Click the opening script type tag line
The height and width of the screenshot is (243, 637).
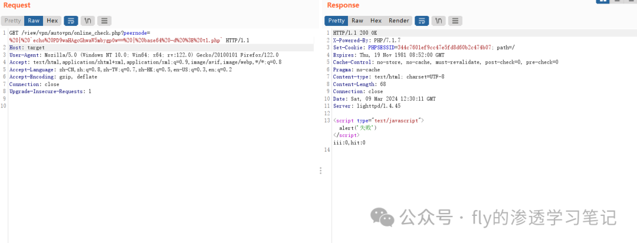(x=378, y=121)
